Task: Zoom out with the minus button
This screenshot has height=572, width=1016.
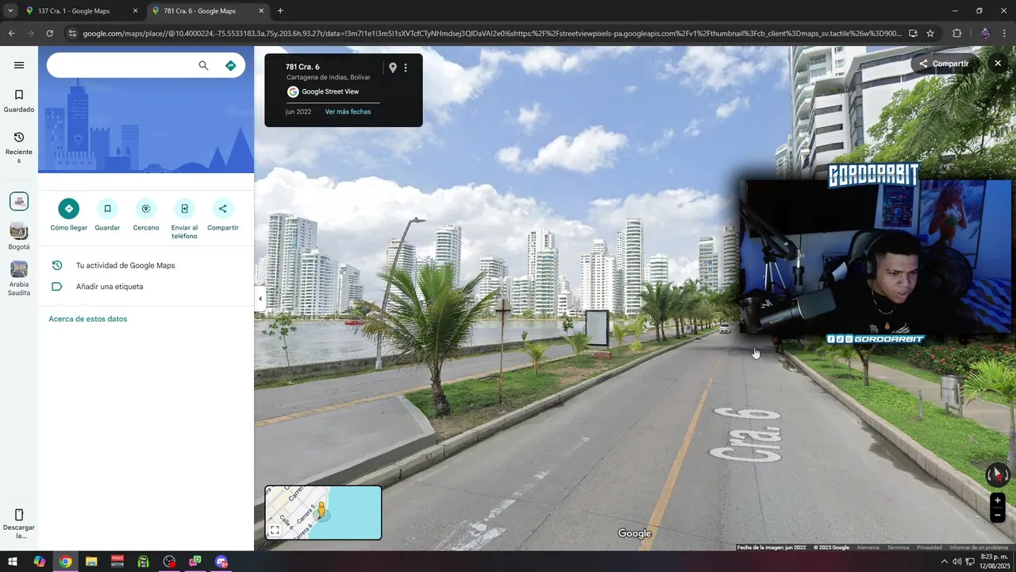Action: click(x=998, y=516)
